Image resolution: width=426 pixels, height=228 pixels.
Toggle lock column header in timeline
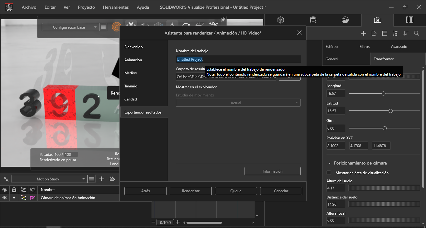pos(14,189)
